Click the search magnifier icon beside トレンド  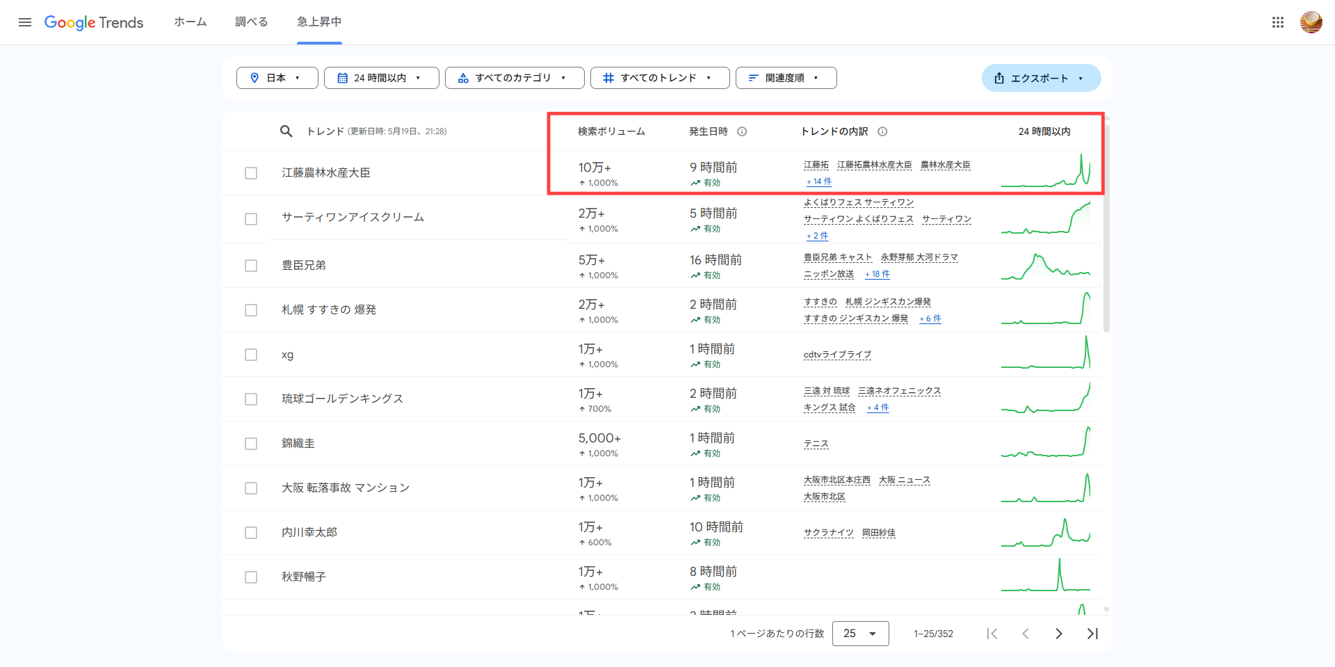286,131
